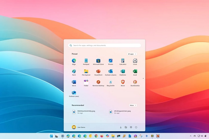Open User Demo account menu

click(x=79, y=127)
